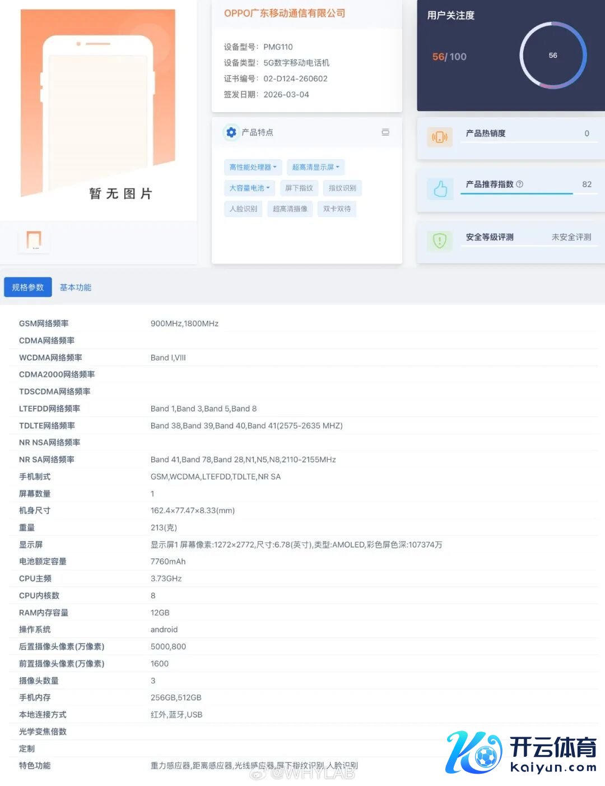Click the question mark help icon near 产品推荐指数
The image size is (605, 786).
point(519,184)
